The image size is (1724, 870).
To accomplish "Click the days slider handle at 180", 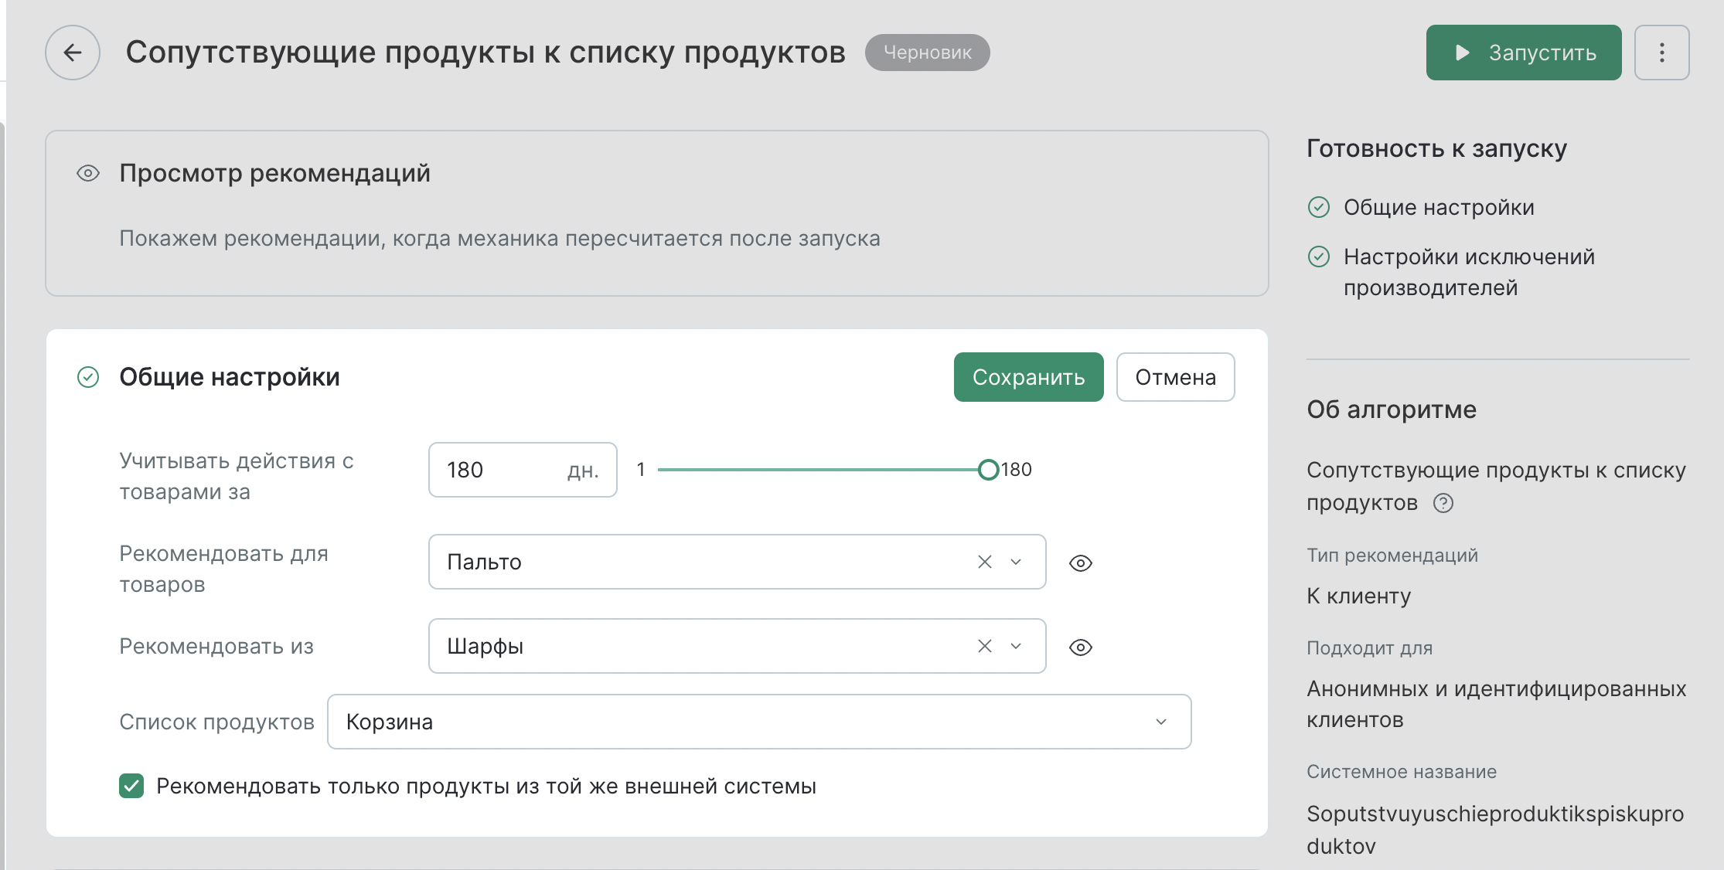I will tap(988, 470).
